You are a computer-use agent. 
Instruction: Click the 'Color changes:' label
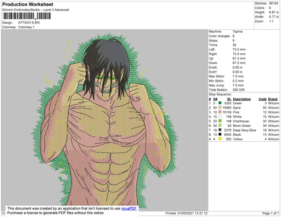(x=220, y=36)
